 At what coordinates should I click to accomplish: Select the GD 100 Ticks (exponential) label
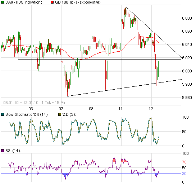point(78,2)
